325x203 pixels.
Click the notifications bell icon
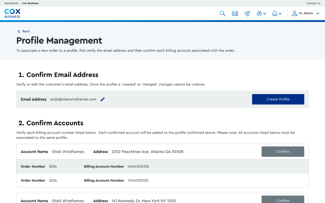[x=275, y=13]
